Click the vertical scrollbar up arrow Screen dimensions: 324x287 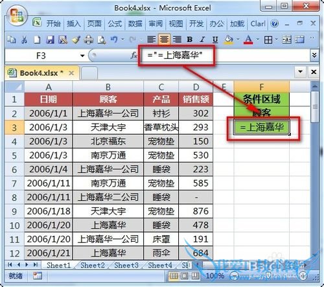(x=315, y=87)
